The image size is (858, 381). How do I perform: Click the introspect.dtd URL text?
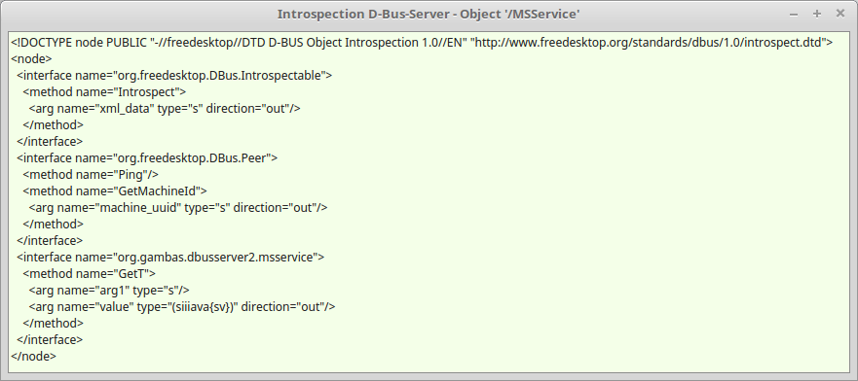pyautogui.click(x=649, y=42)
